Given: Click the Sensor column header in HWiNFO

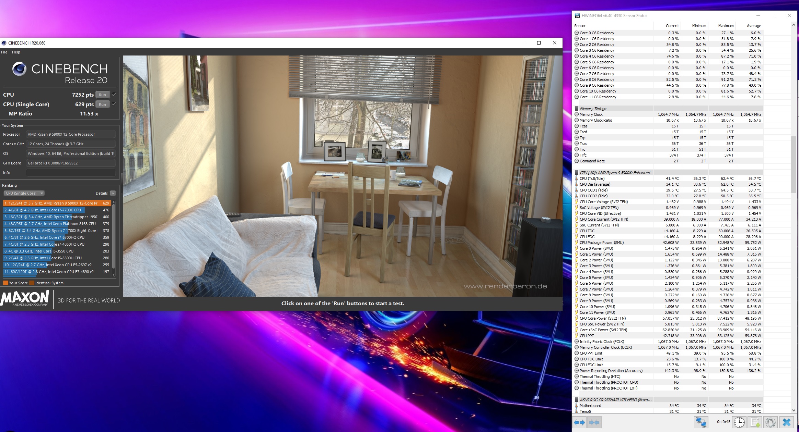Looking at the screenshot, I should pyautogui.click(x=613, y=26).
